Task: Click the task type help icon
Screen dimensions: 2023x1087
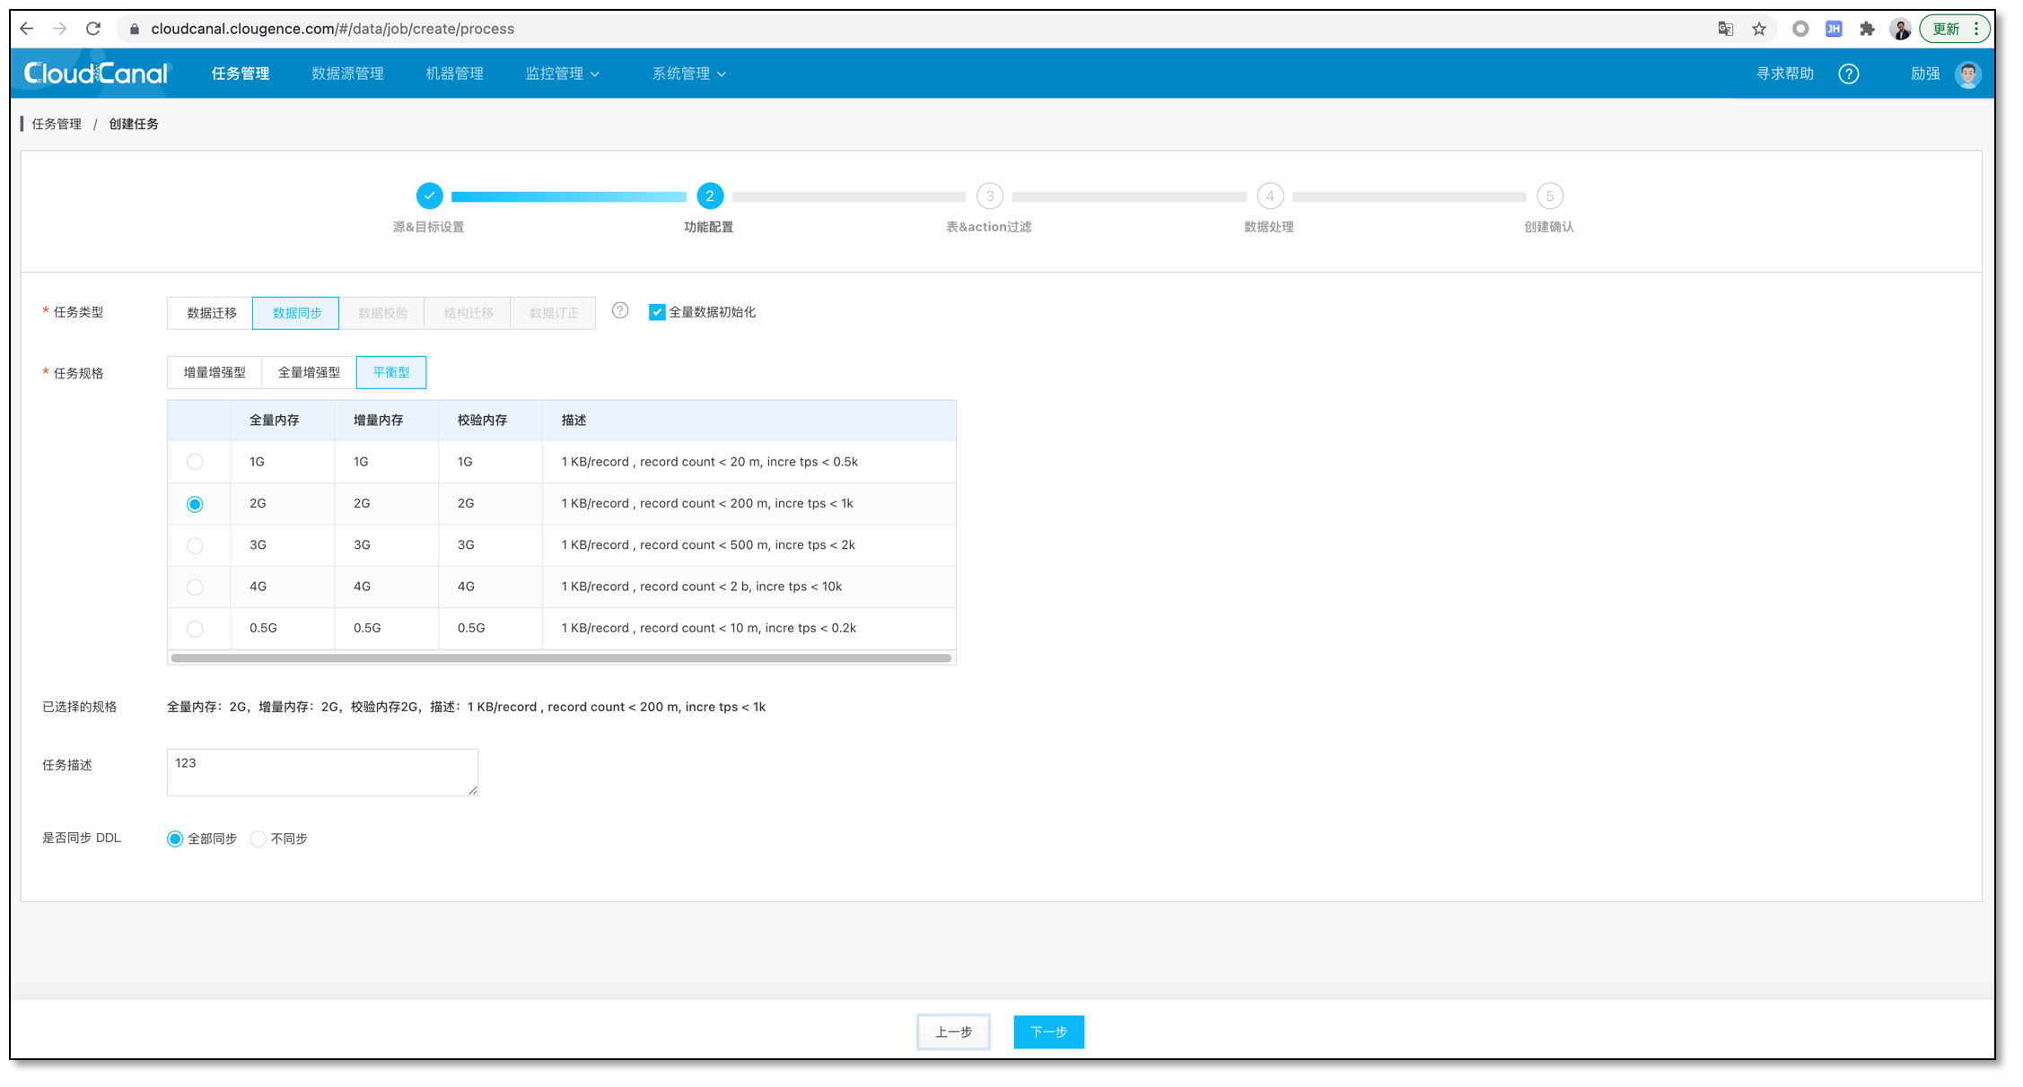Action: pos(620,311)
